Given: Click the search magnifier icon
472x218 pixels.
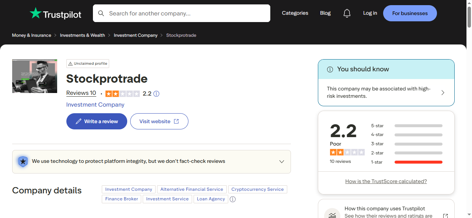Looking at the screenshot, I should pyautogui.click(x=101, y=13).
